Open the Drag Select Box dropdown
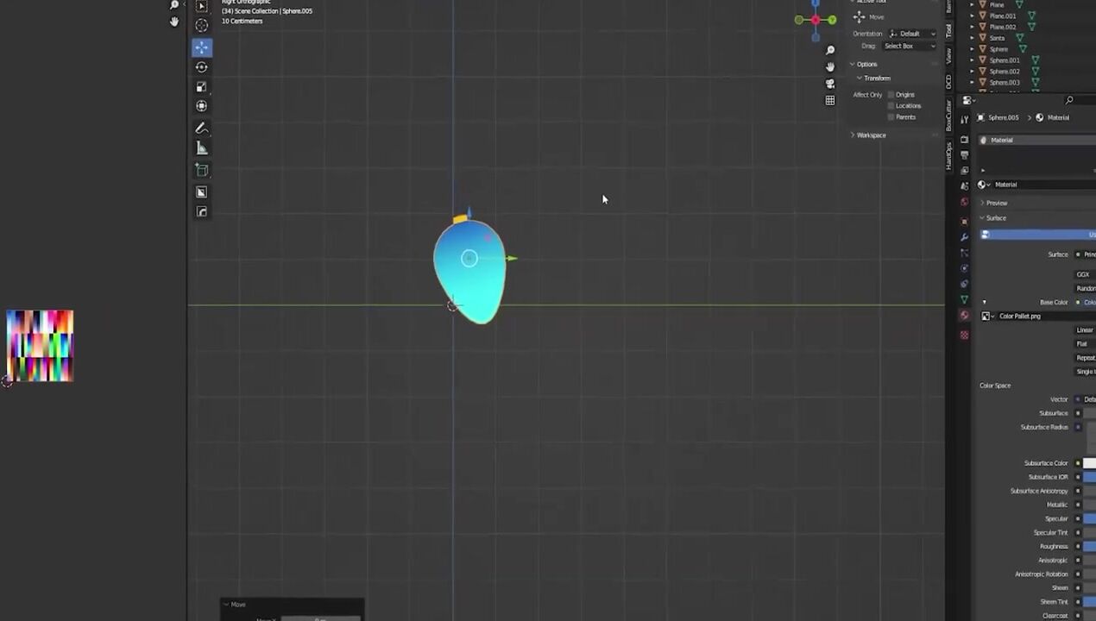The height and width of the screenshot is (621, 1096). (910, 46)
